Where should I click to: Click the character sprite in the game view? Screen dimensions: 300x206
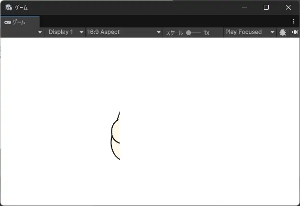click(115, 136)
